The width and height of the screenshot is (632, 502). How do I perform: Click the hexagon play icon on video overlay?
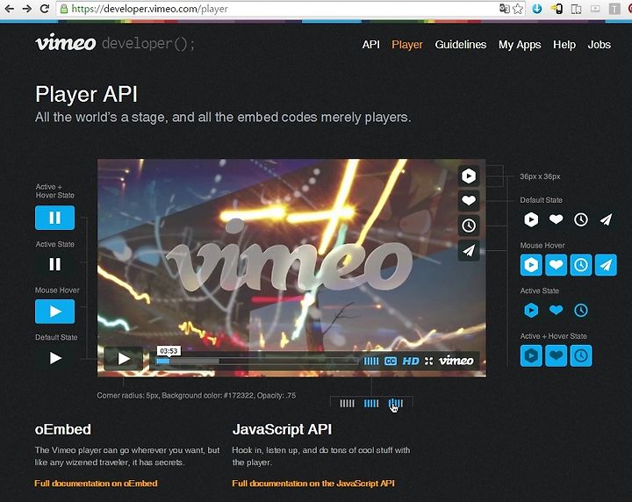pos(469,176)
